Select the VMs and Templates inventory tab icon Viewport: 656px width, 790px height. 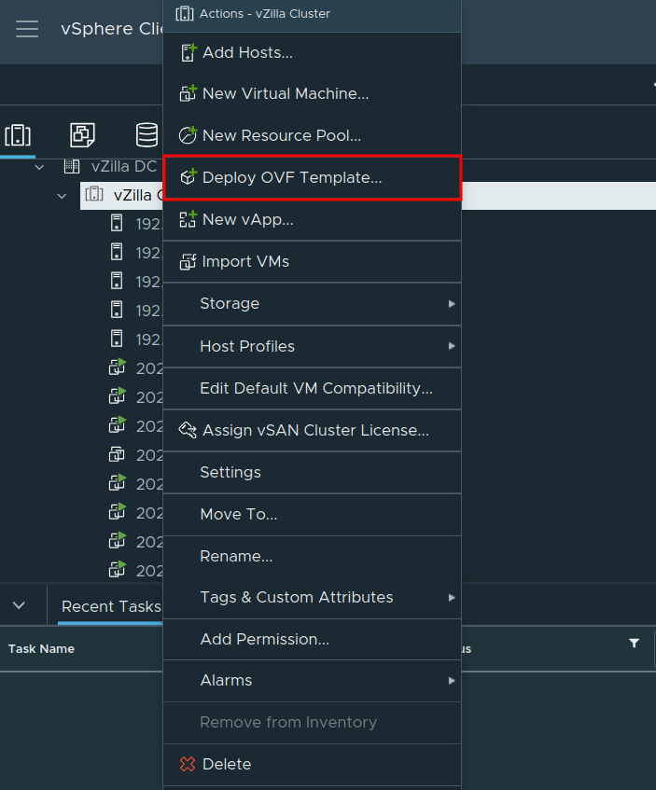[x=82, y=135]
